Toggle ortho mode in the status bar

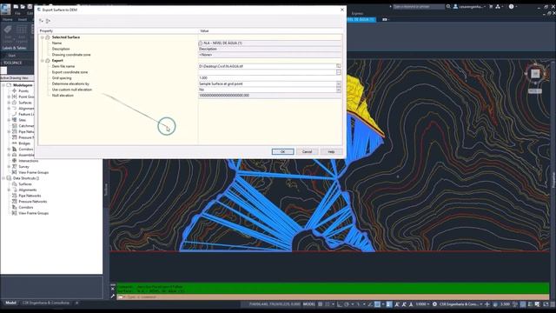click(340, 304)
